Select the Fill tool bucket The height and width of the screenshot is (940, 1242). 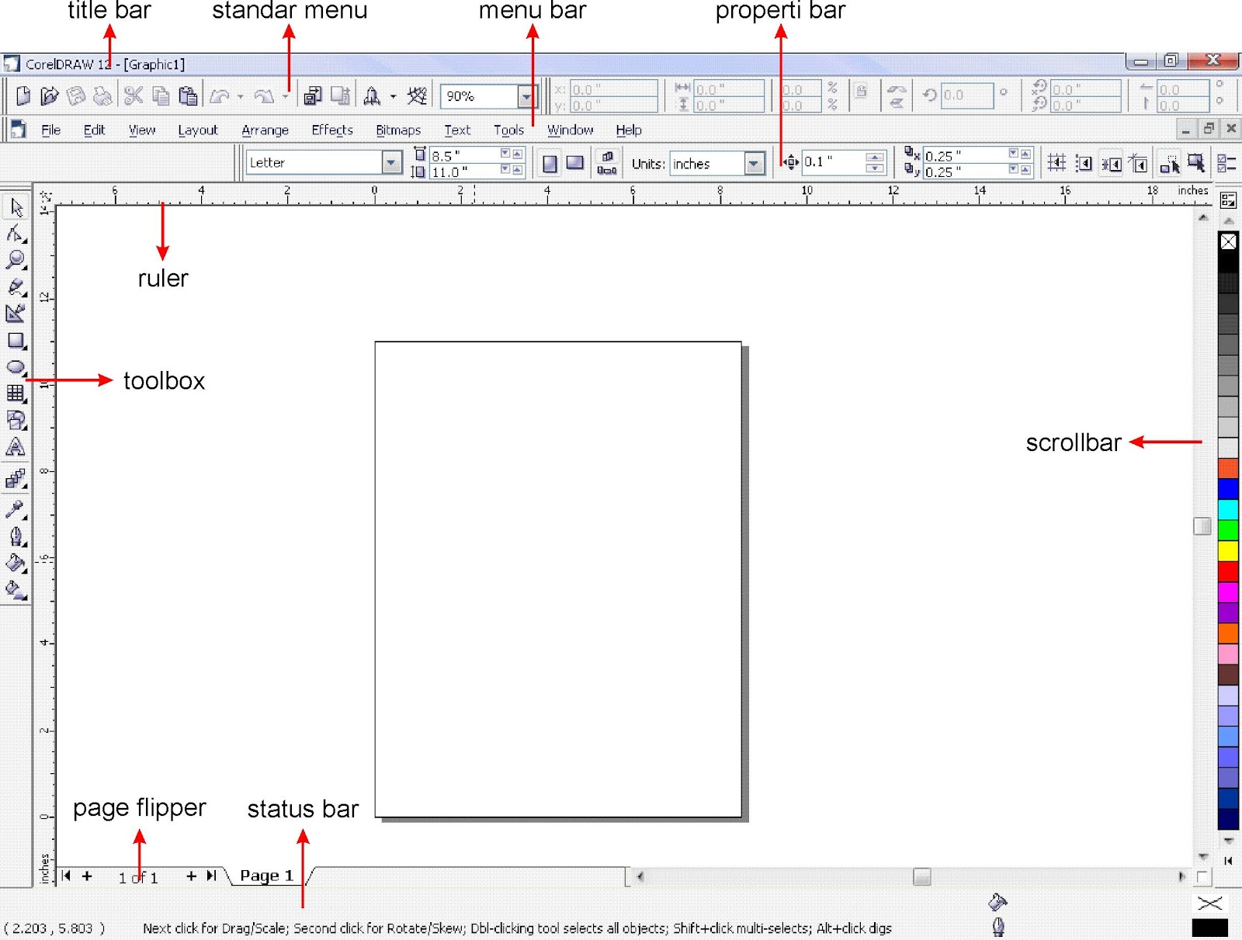pyautogui.click(x=16, y=564)
